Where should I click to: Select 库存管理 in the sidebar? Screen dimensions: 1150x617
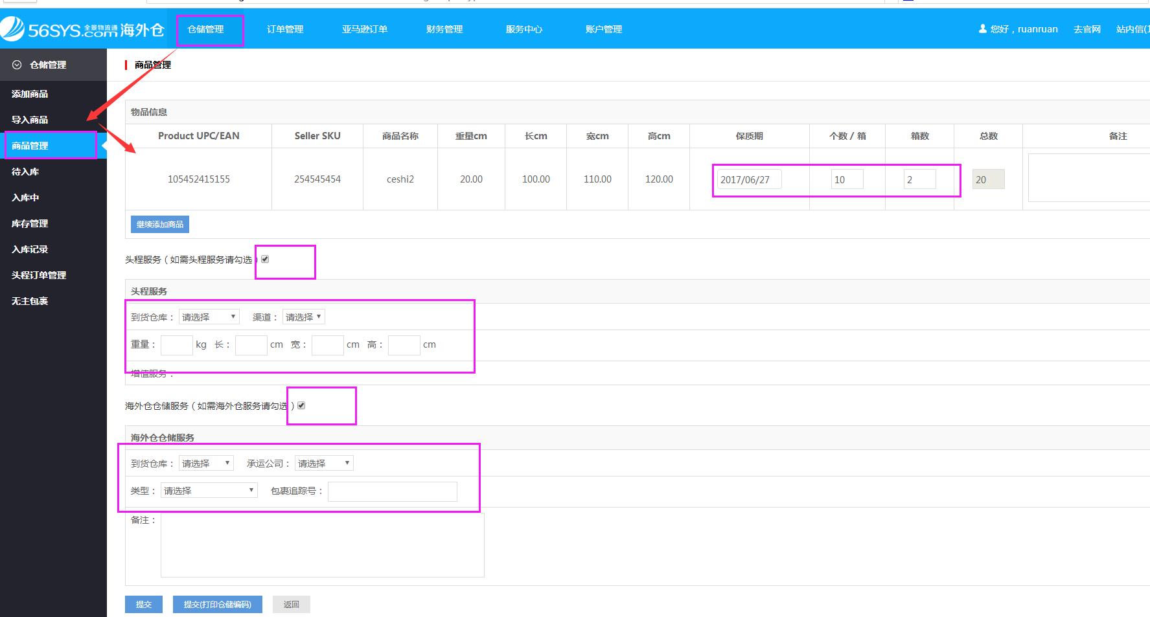[x=30, y=223]
